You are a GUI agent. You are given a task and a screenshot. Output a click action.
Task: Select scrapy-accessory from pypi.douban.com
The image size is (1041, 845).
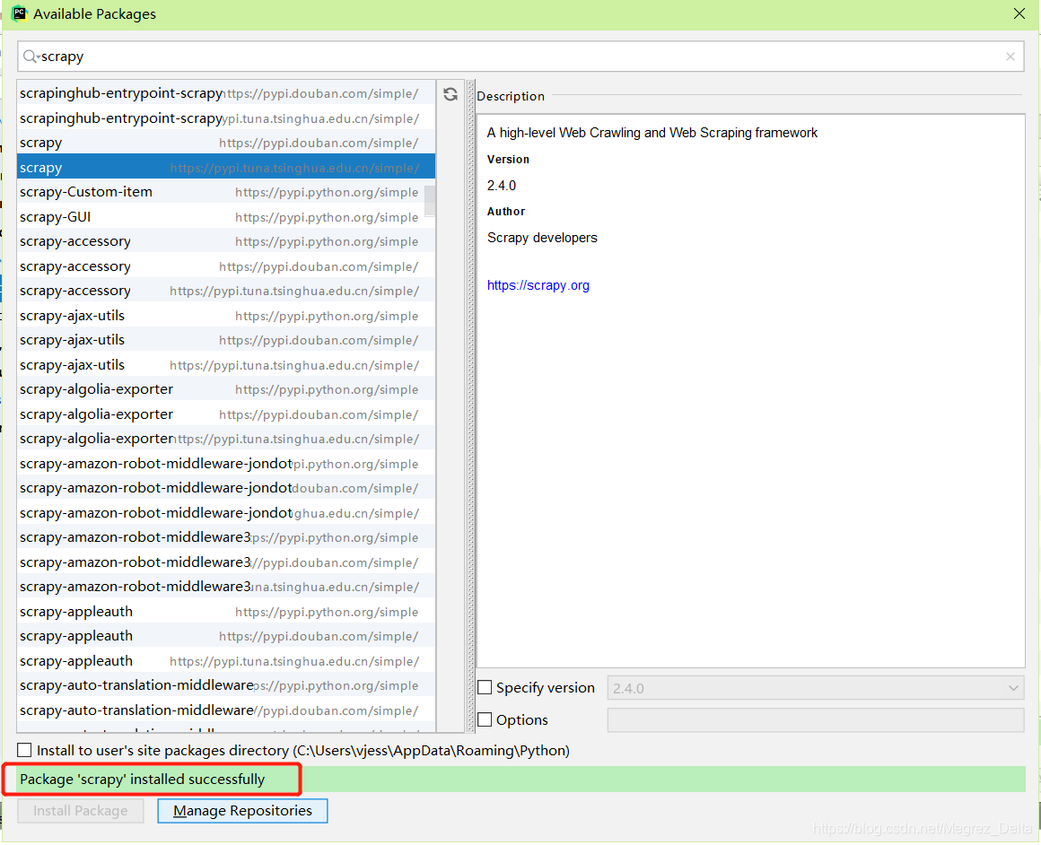coord(226,266)
